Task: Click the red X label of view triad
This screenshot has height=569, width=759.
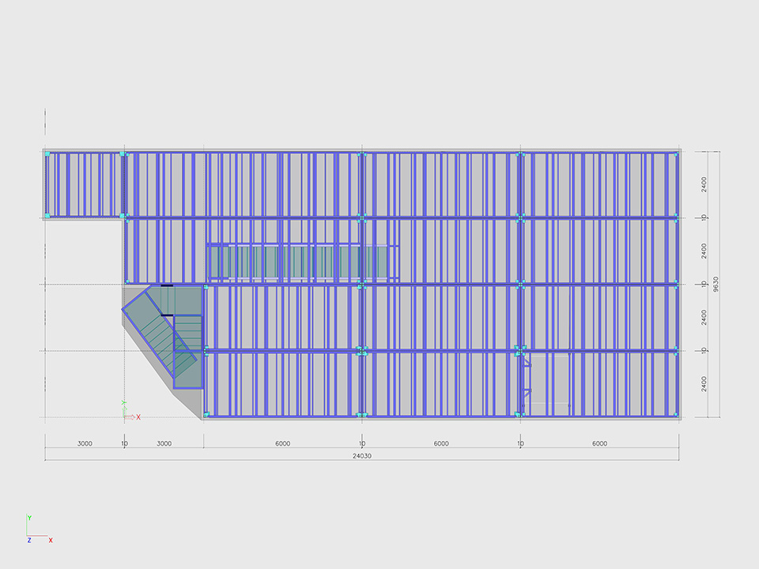Action: tap(51, 541)
